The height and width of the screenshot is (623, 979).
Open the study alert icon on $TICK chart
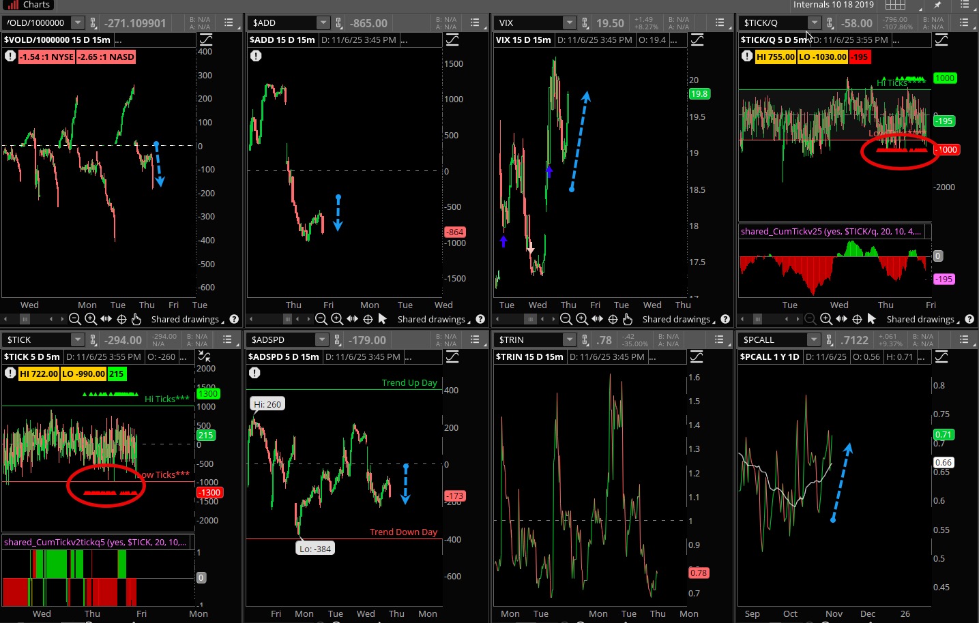(10, 373)
